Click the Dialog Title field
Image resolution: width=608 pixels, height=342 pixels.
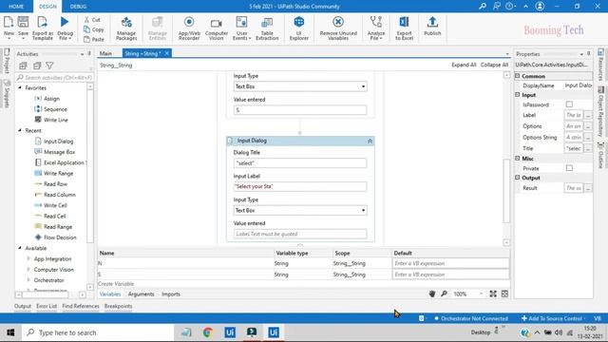[300, 163]
